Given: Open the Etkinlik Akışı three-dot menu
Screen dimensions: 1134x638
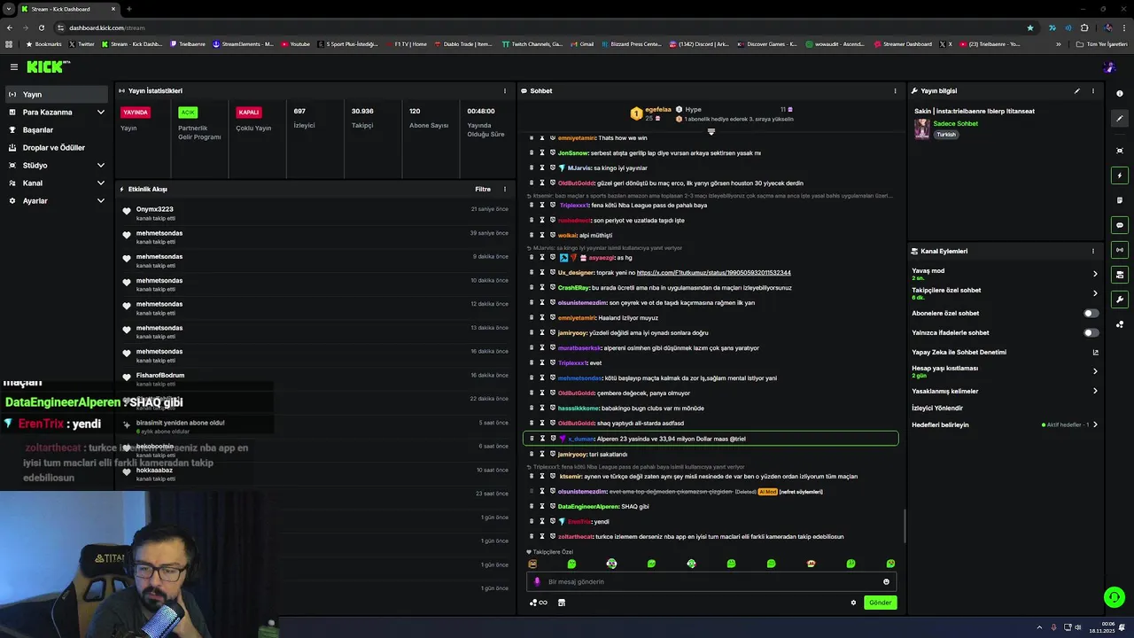Looking at the screenshot, I should tap(505, 189).
